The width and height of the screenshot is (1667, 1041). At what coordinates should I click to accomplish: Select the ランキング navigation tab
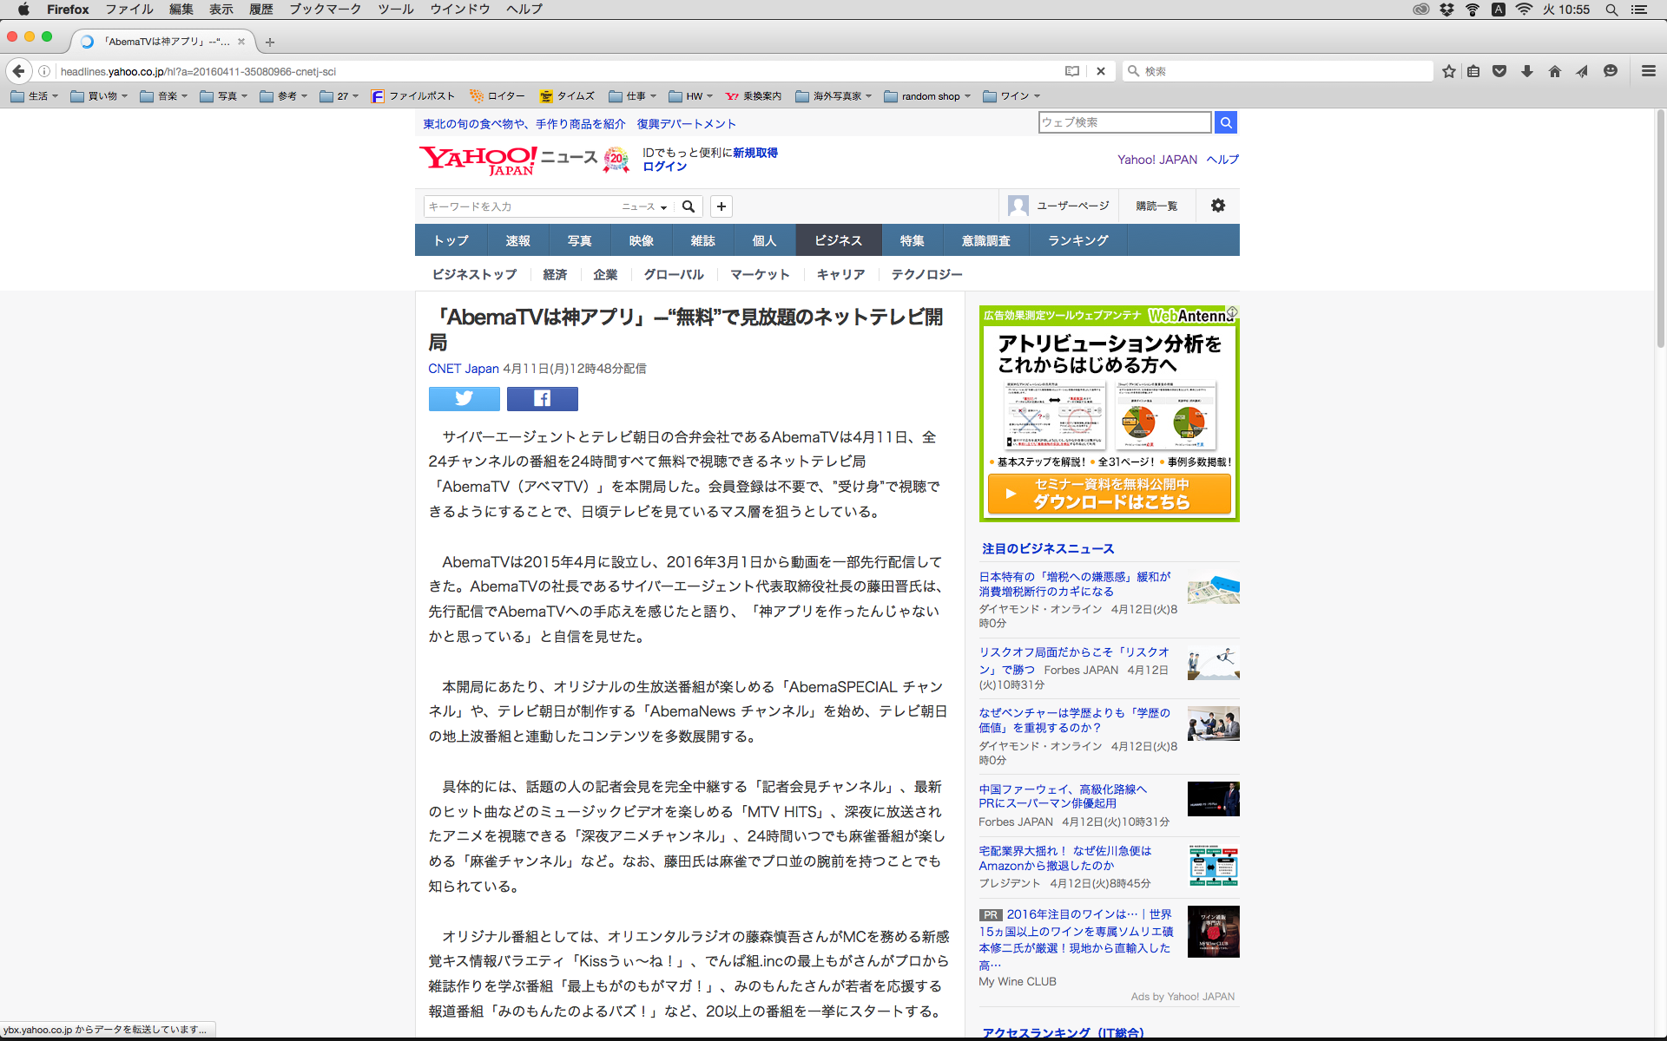point(1077,240)
